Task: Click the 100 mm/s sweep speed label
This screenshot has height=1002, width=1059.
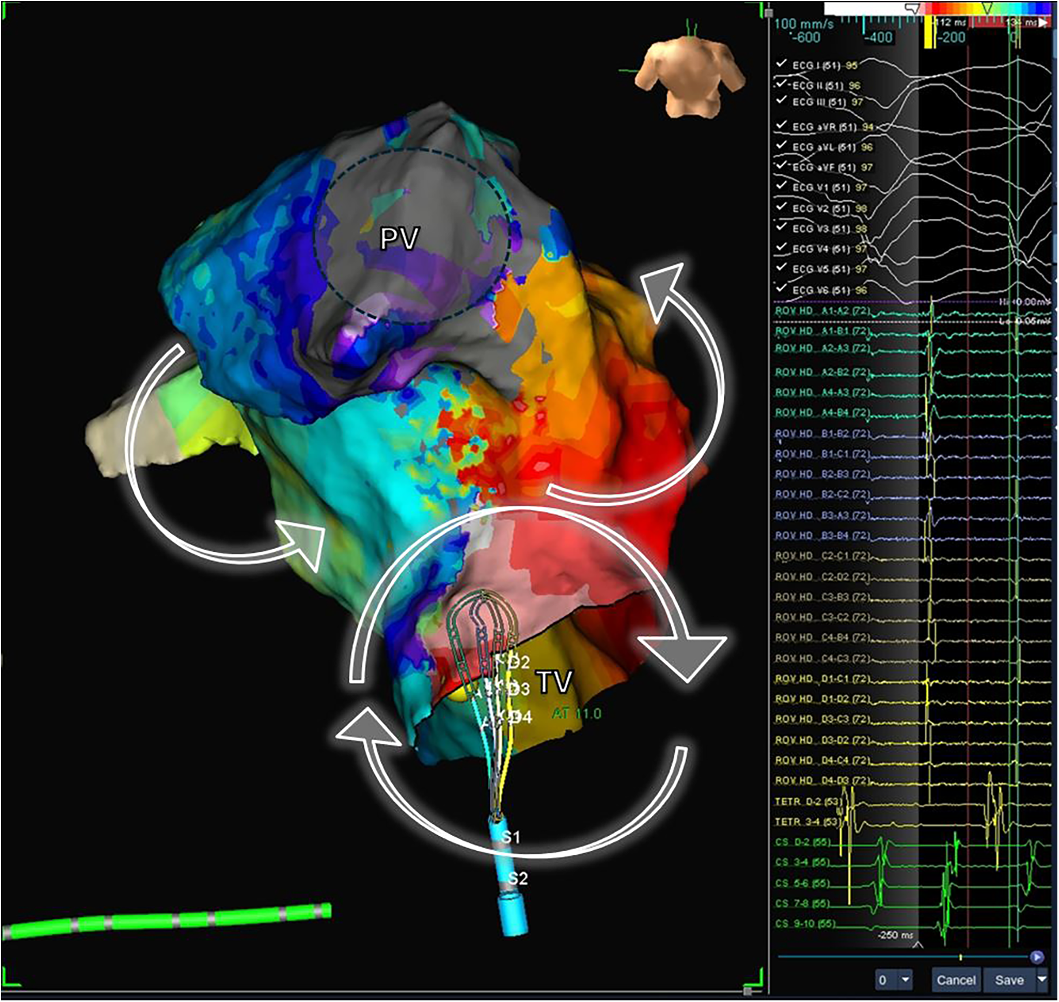Action: (x=803, y=24)
